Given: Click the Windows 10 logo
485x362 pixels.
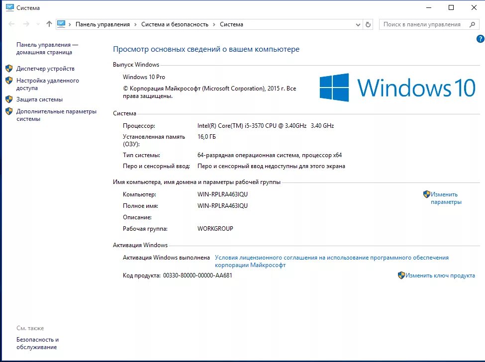Looking at the screenshot, I should click(397, 88).
